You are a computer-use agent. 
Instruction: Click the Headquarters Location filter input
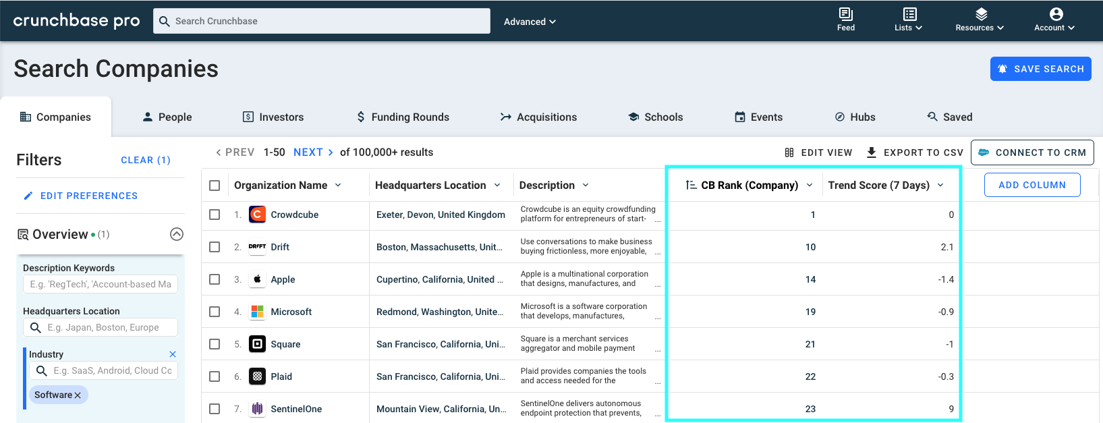coord(101,327)
